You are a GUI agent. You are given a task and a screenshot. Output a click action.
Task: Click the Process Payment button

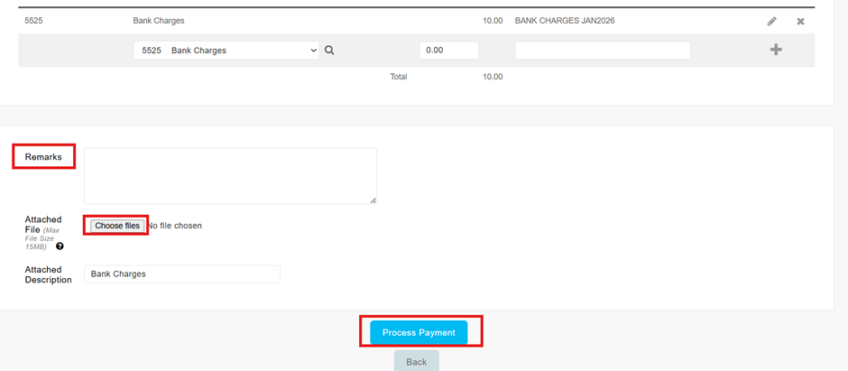pos(419,332)
